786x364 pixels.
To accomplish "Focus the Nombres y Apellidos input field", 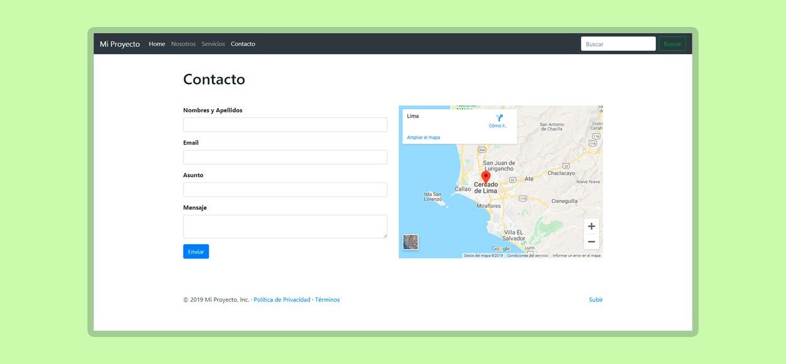I will (x=285, y=124).
